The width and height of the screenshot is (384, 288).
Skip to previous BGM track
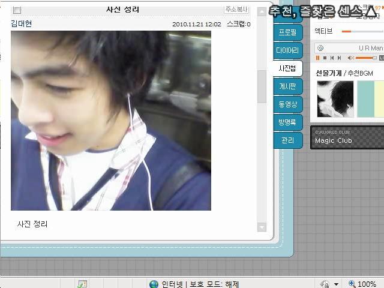click(332, 58)
